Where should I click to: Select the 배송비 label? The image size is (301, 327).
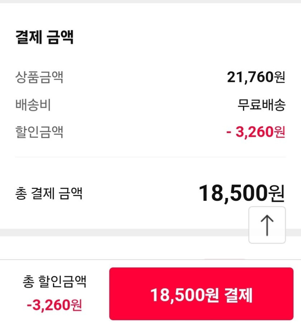click(33, 105)
